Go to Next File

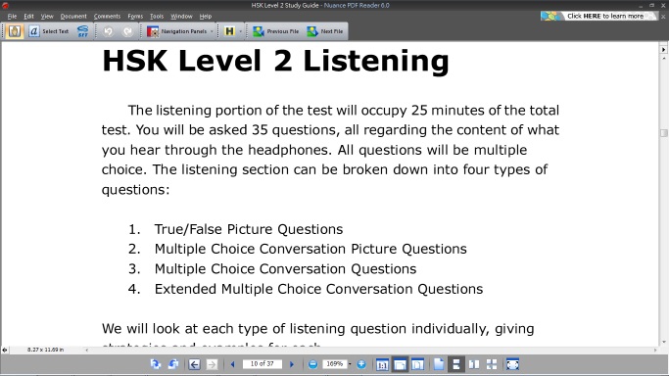[325, 31]
